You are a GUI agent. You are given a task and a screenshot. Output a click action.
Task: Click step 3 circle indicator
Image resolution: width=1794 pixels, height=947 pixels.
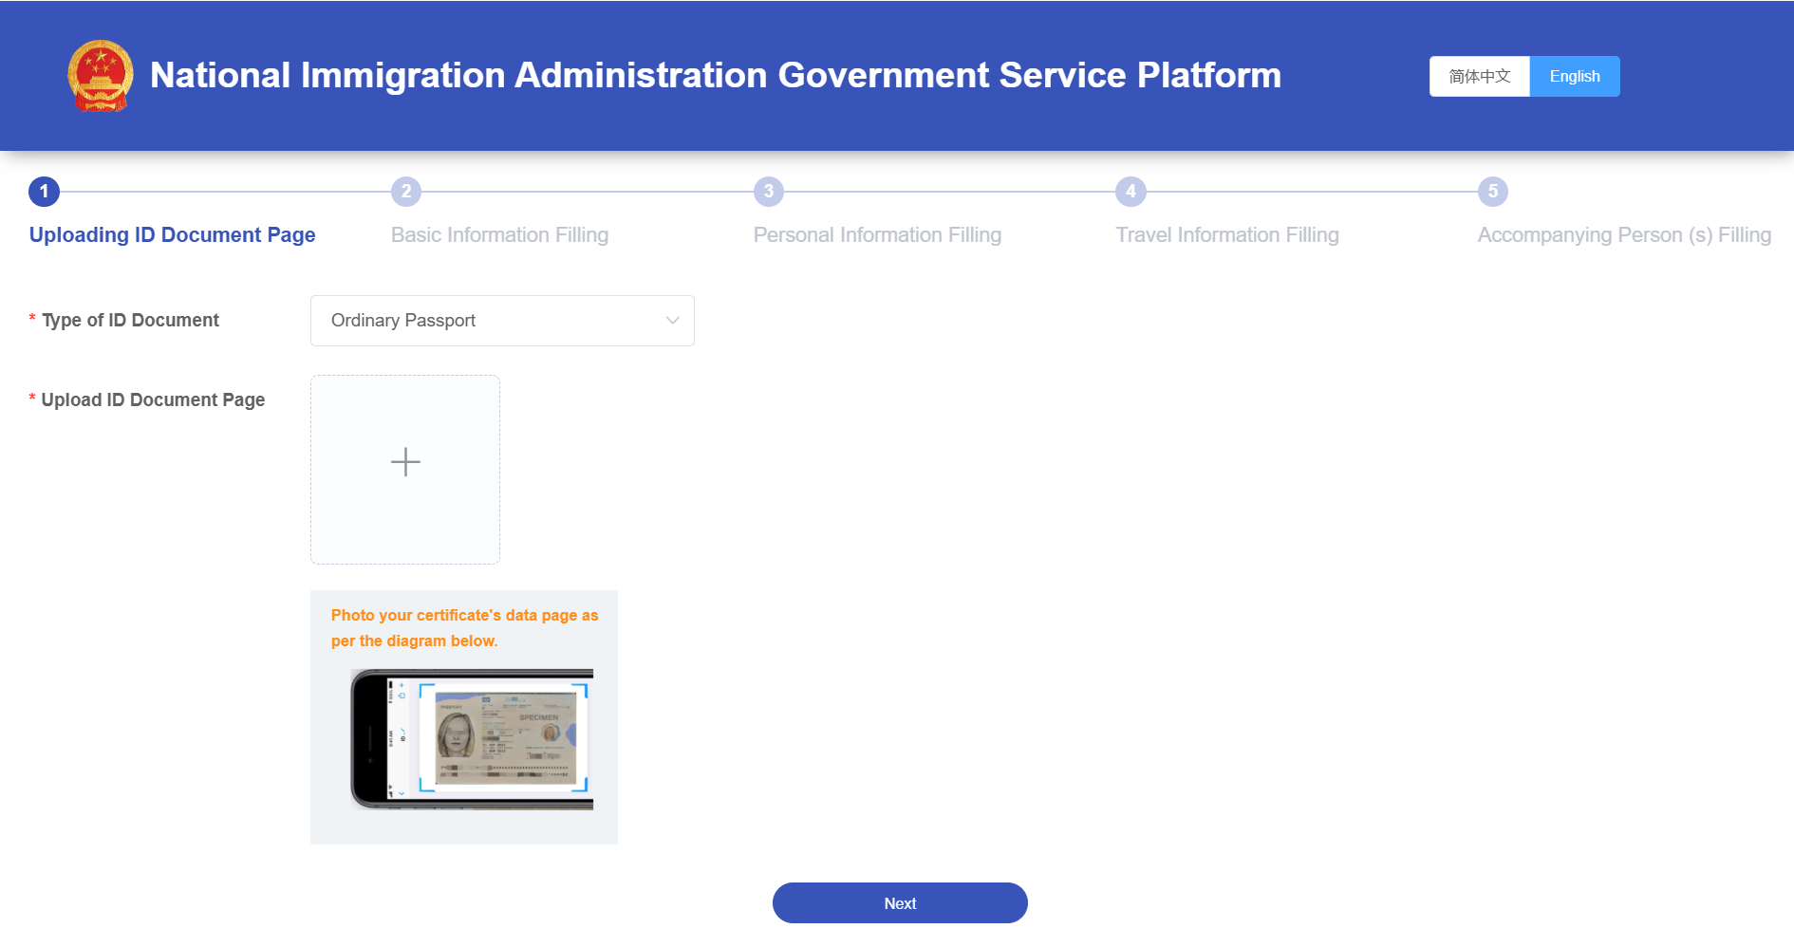tap(769, 192)
